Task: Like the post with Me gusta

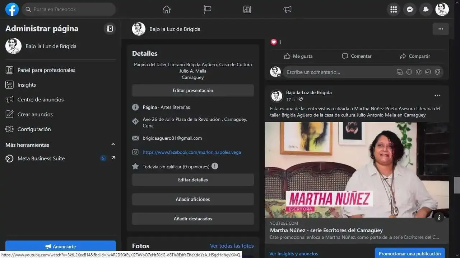Action: 298,56
